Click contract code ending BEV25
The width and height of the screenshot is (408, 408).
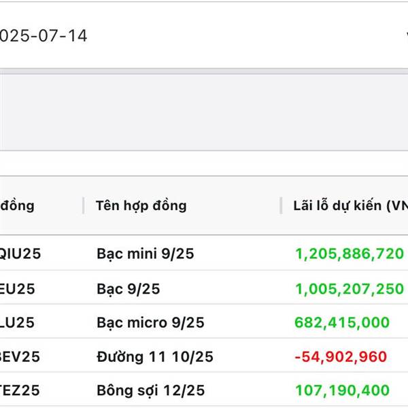(x=20, y=357)
